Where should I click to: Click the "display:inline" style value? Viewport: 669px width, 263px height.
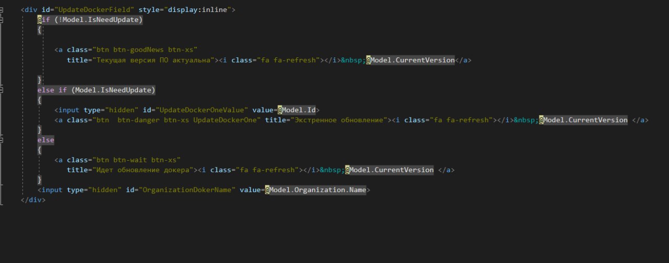click(197, 10)
